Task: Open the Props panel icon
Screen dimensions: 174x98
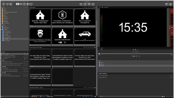Action: 89,4
